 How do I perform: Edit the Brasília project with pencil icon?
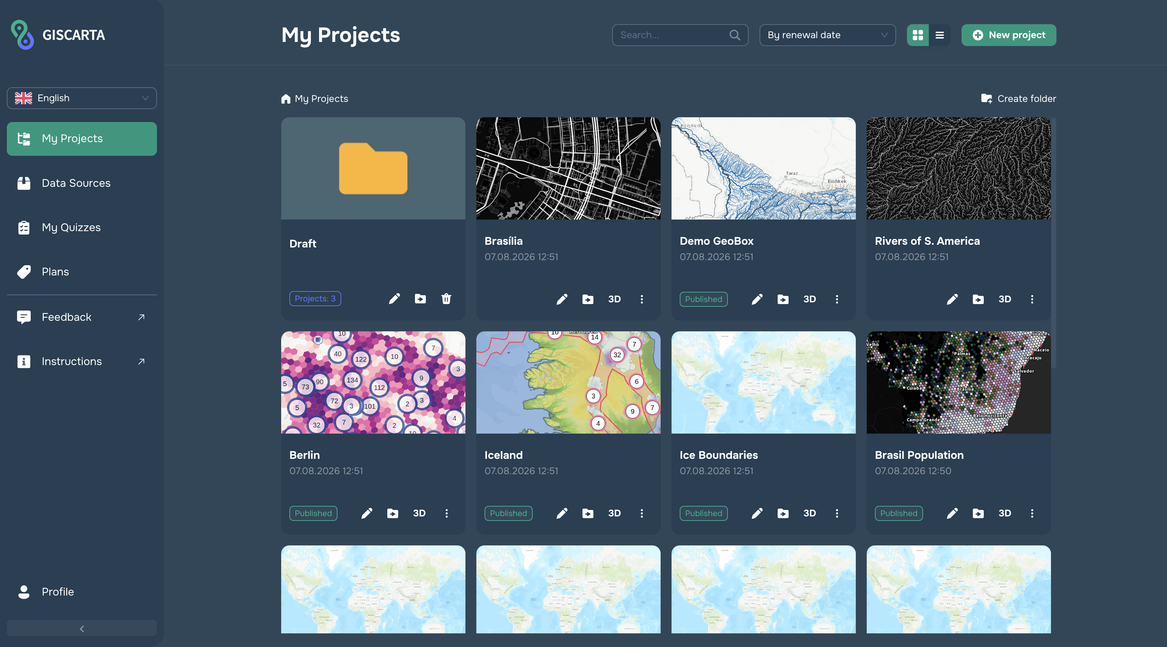click(562, 299)
